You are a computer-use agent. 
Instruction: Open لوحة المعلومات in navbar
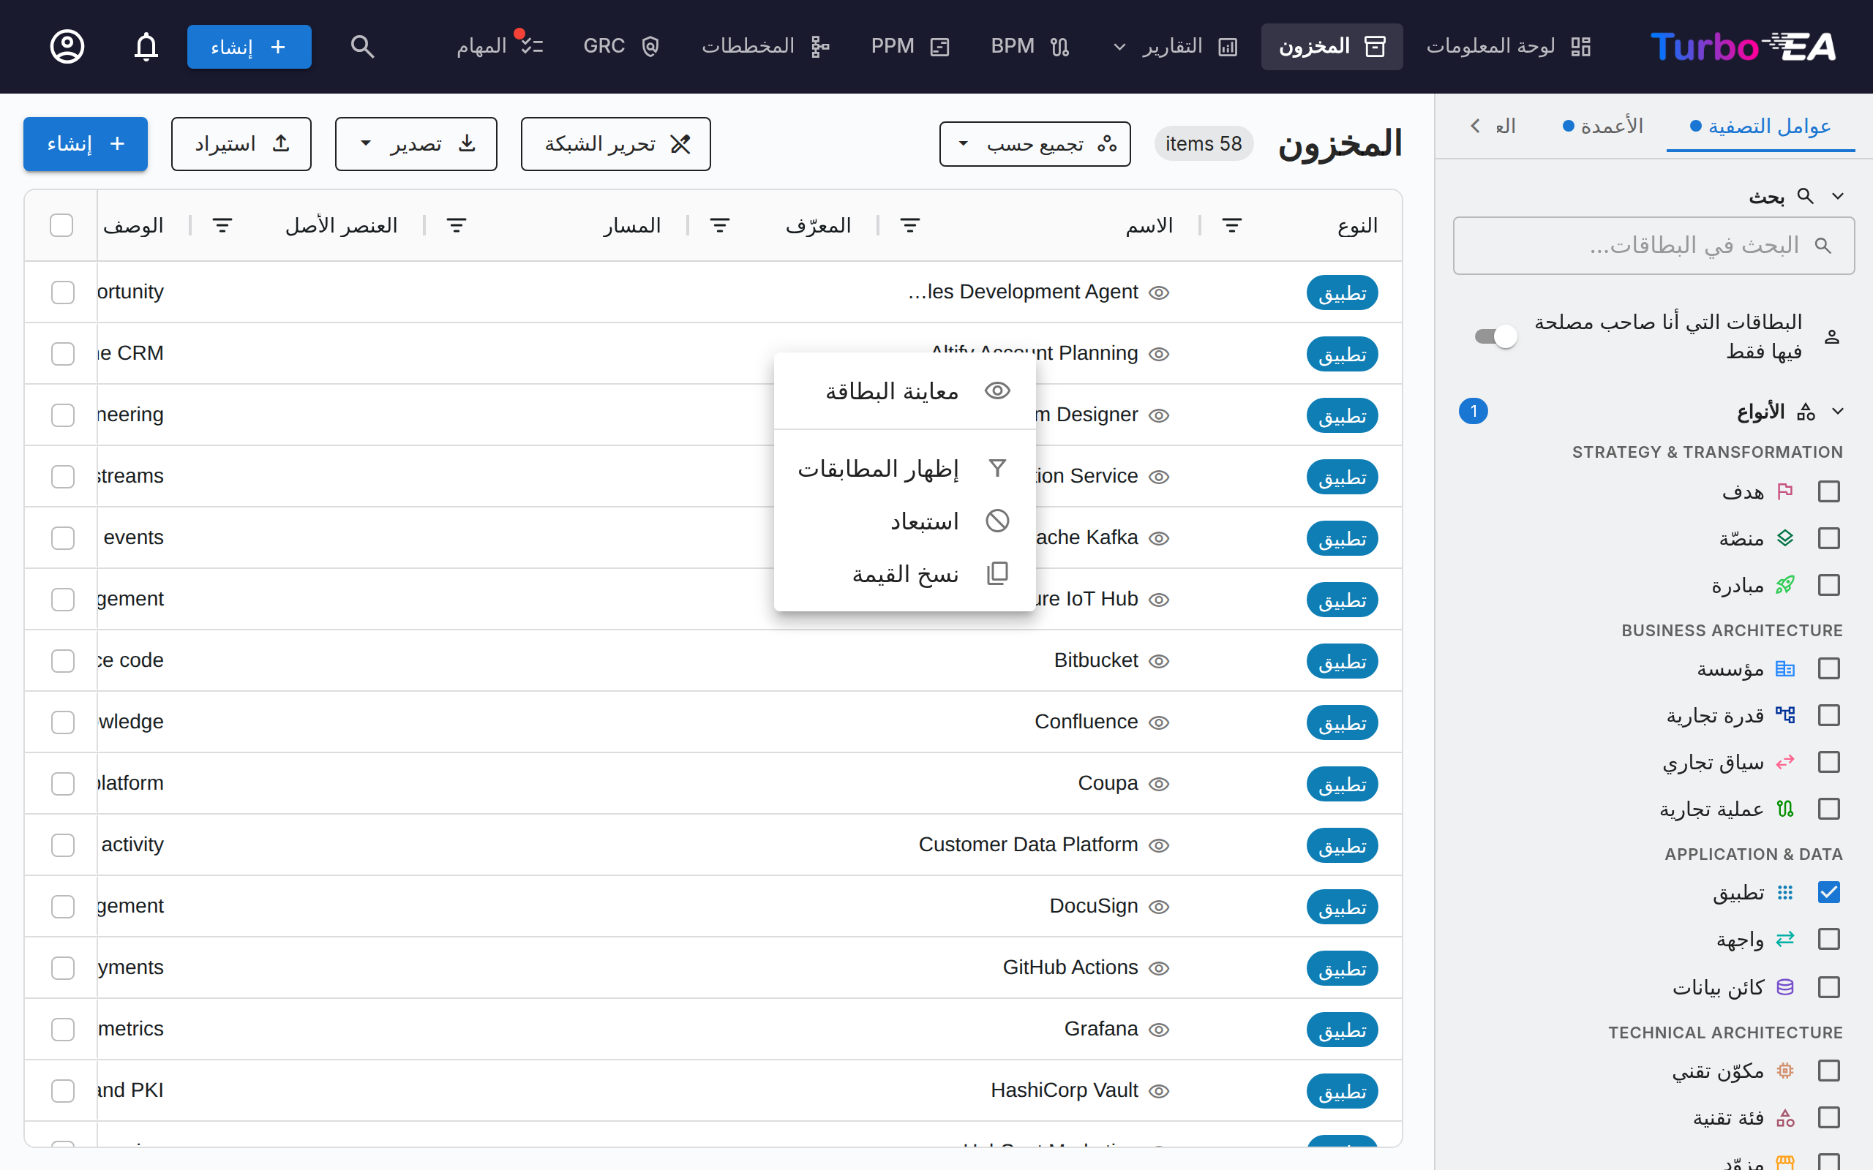point(1508,46)
